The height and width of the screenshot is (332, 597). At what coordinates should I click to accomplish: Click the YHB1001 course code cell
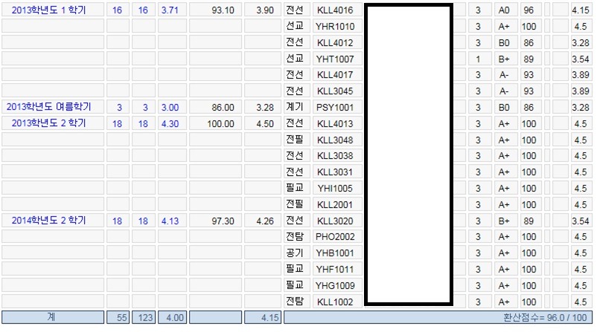tap(334, 253)
